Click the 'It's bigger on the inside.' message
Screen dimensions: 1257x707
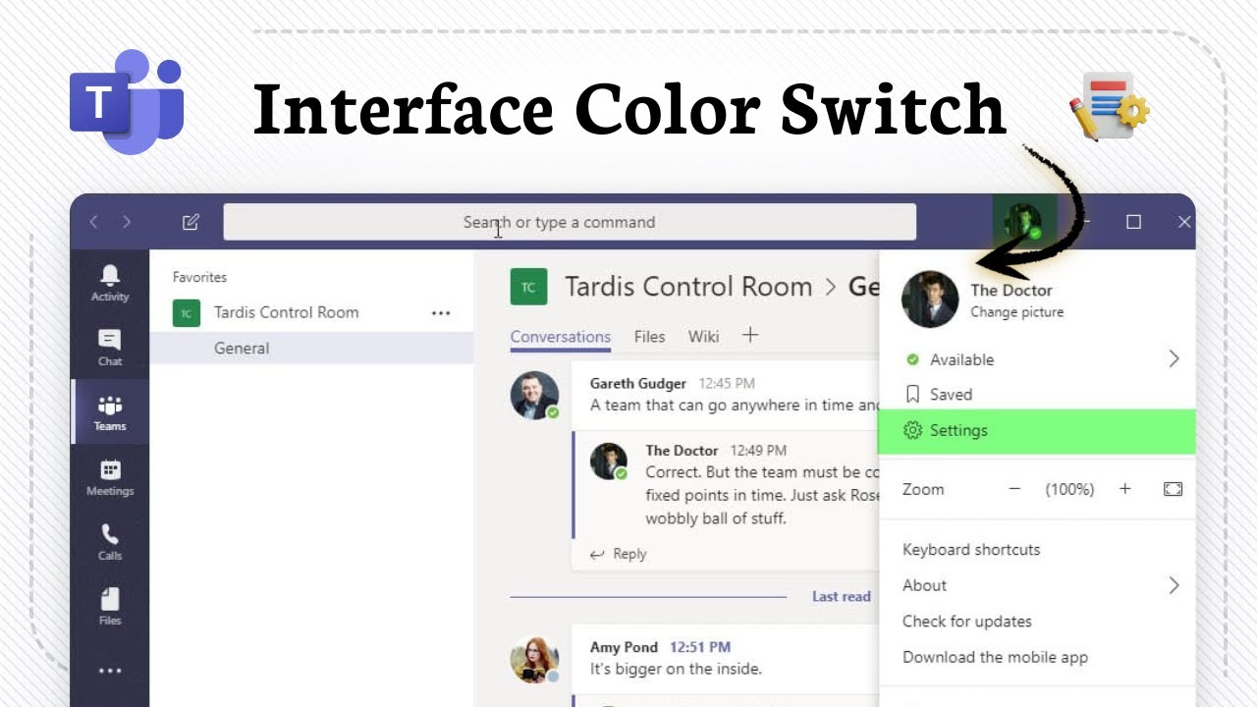pos(676,669)
